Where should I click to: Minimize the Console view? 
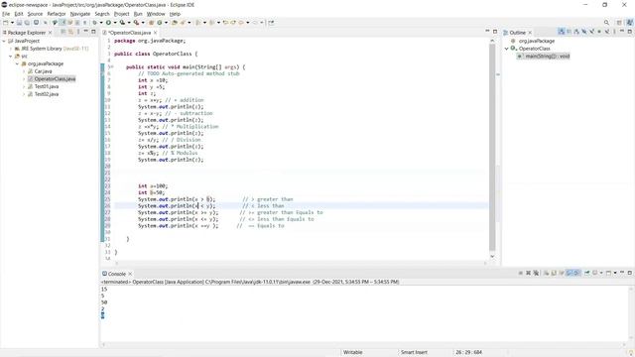[622, 273]
